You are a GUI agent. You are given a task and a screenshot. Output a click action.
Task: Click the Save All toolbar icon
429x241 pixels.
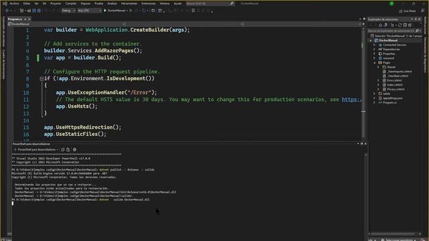click(39, 11)
